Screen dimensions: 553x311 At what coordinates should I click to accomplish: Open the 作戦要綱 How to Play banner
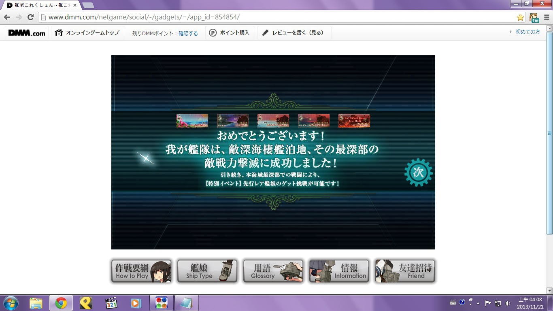click(141, 271)
